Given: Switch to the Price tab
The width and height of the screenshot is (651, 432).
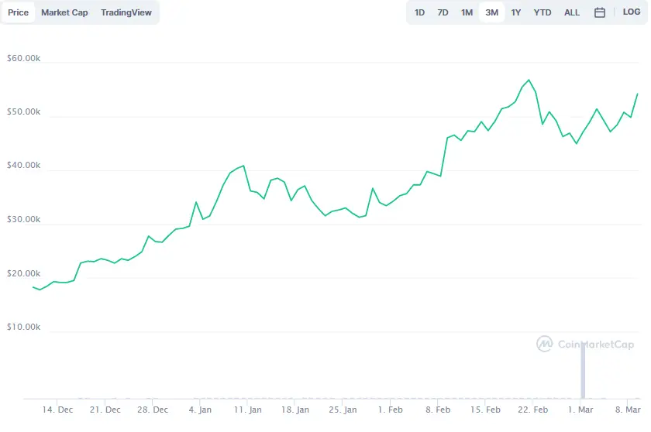Looking at the screenshot, I should [x=19, y=12].
